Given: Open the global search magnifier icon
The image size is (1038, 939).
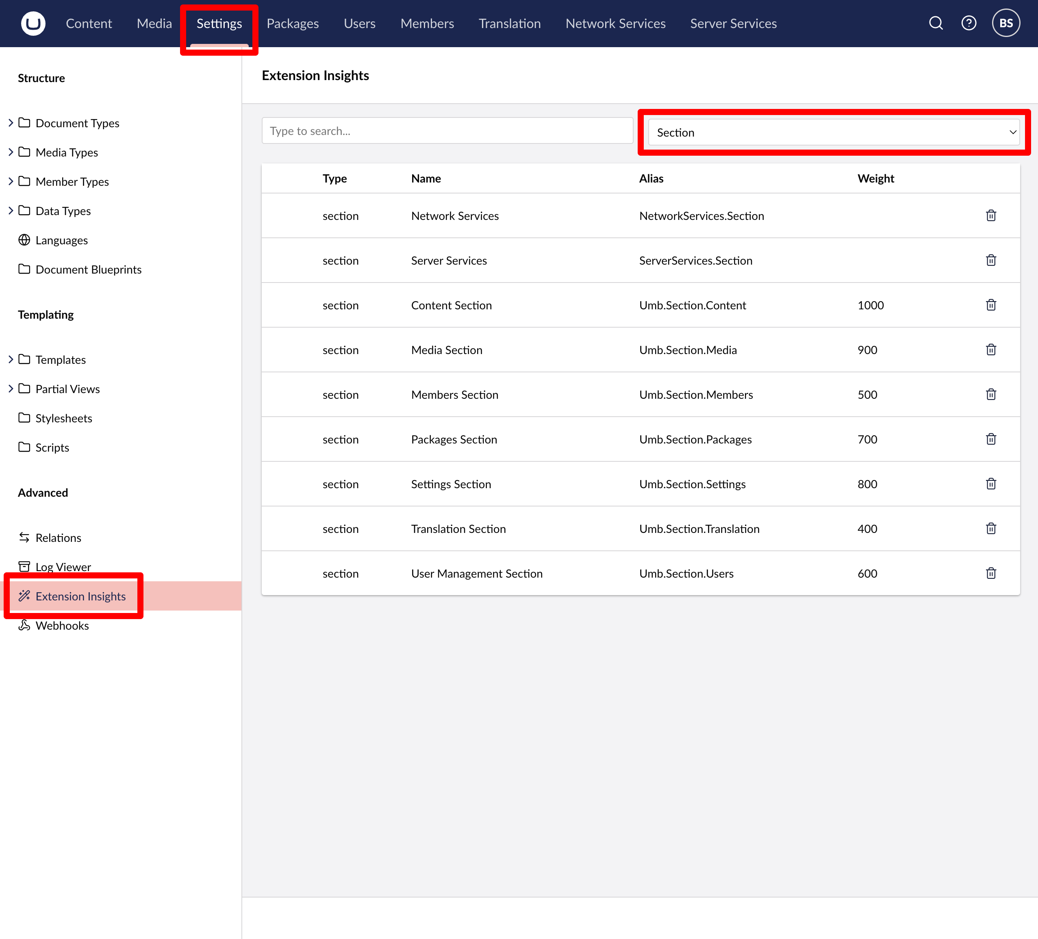Looking at the screenshot, I should [x=936, y=23].
